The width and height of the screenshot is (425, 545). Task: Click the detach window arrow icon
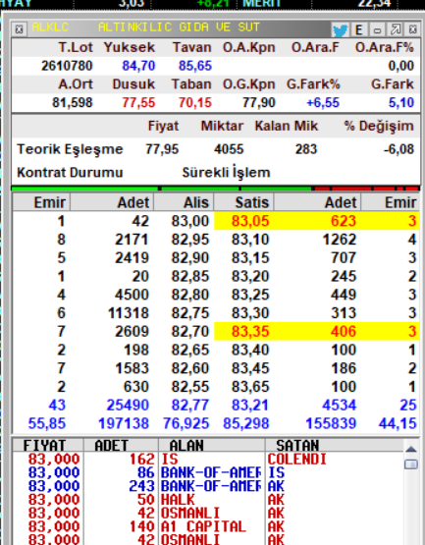396,29
